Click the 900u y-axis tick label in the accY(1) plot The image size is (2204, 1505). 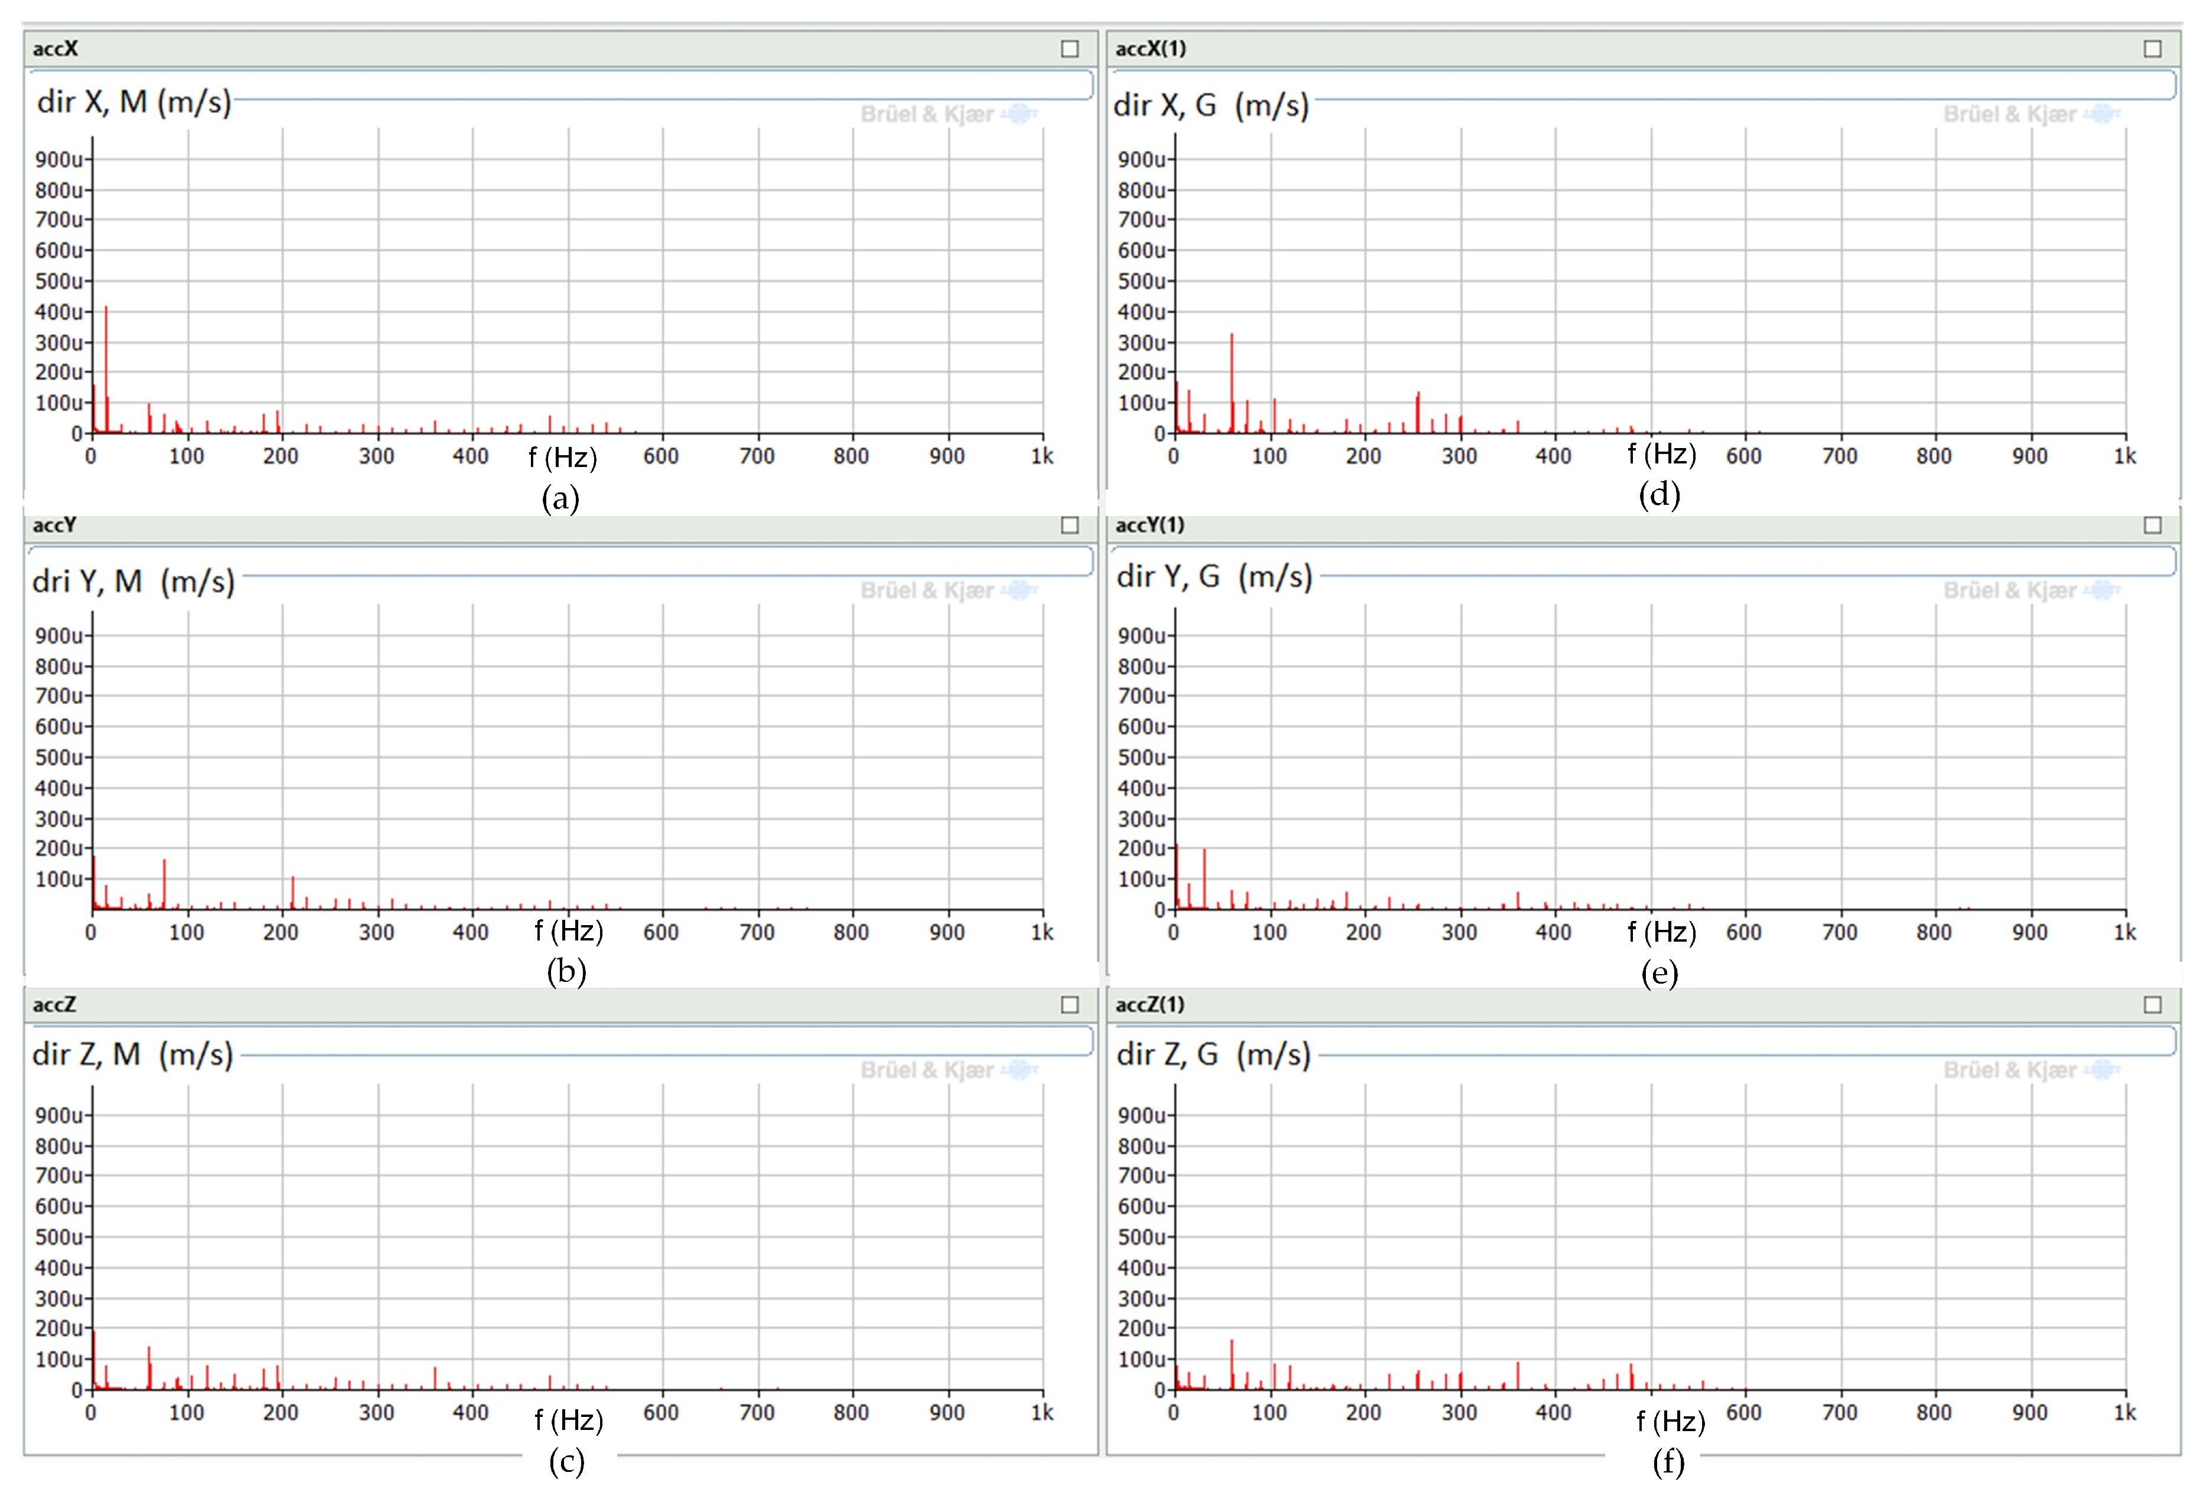point(1141,635)
